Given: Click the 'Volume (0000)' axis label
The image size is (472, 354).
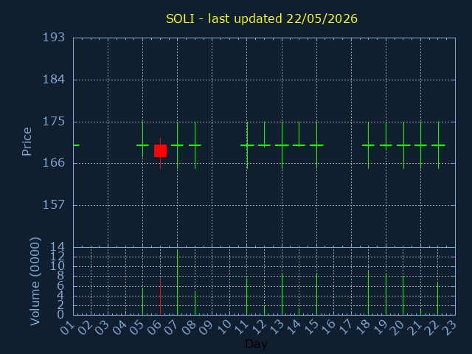Looking at the screenshot, I should click(x=35, y=282).
